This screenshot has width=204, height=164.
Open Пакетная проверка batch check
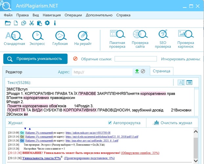point(117,39)
